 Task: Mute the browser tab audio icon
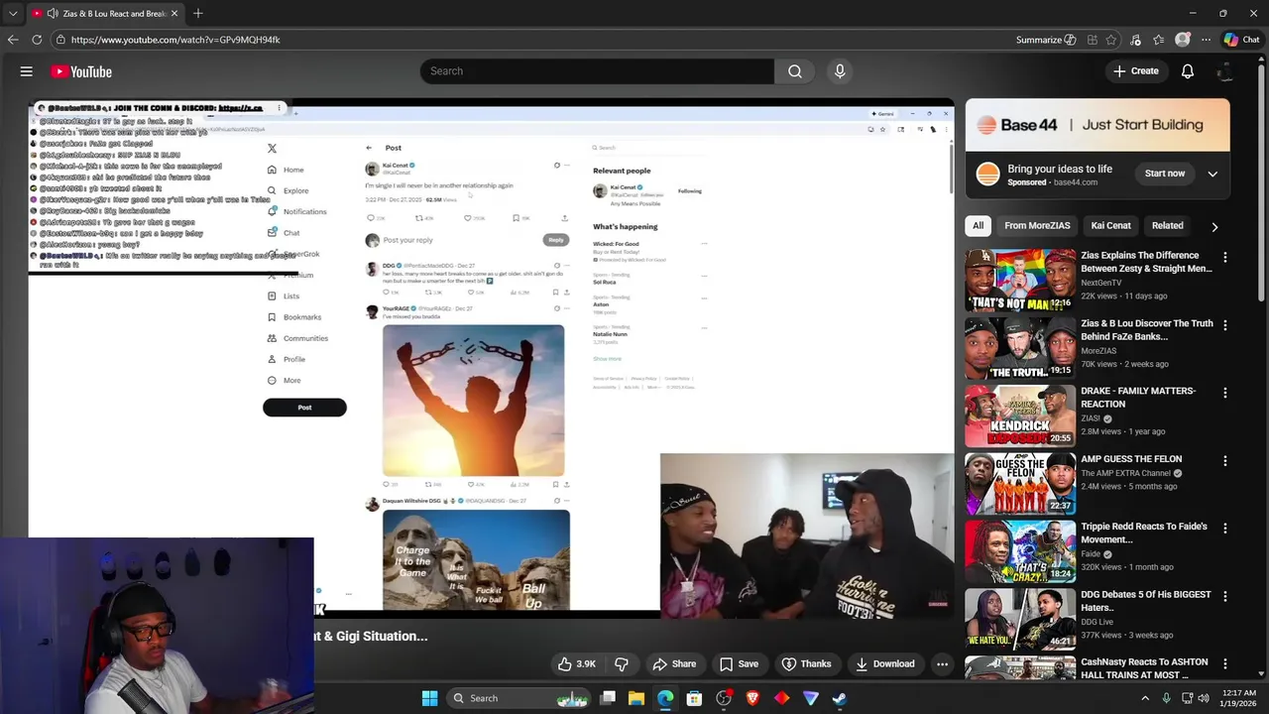point(52,13)
